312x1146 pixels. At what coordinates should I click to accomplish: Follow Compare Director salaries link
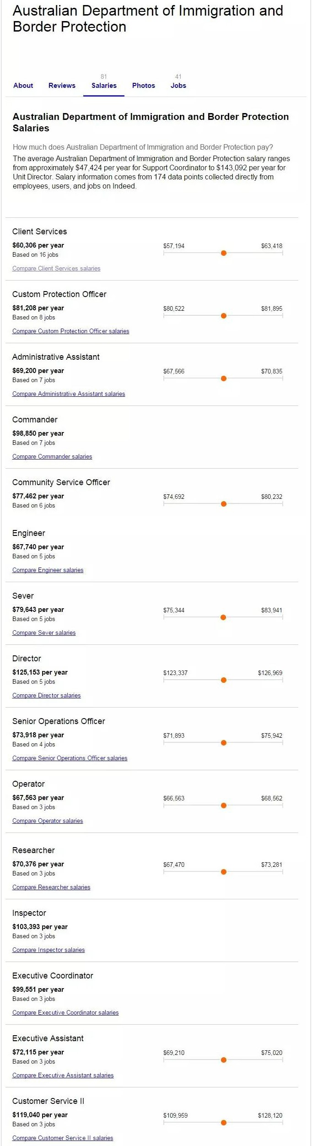coord(47,696)
